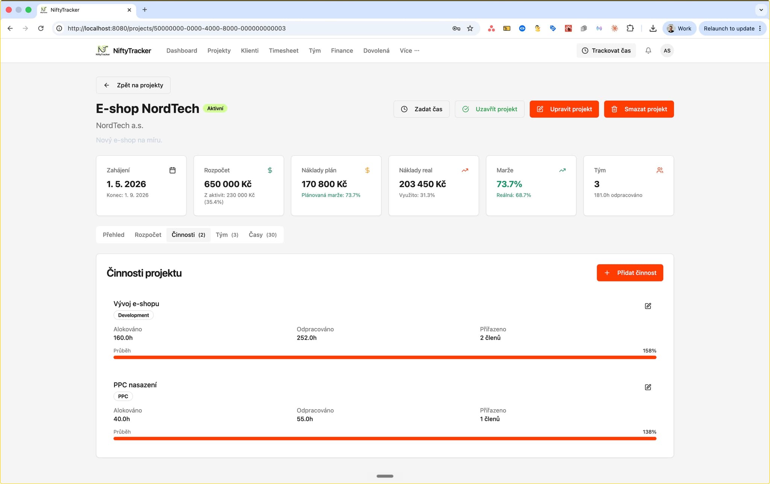The height and width of the screenshot is (484, 770).
Task: Click the 203 450 Kč real costs value
Action: pos(423,184)
